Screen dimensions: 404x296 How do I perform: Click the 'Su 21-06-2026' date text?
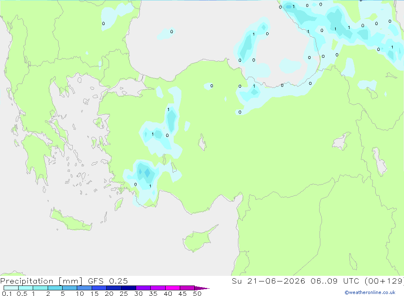point(269,281)
